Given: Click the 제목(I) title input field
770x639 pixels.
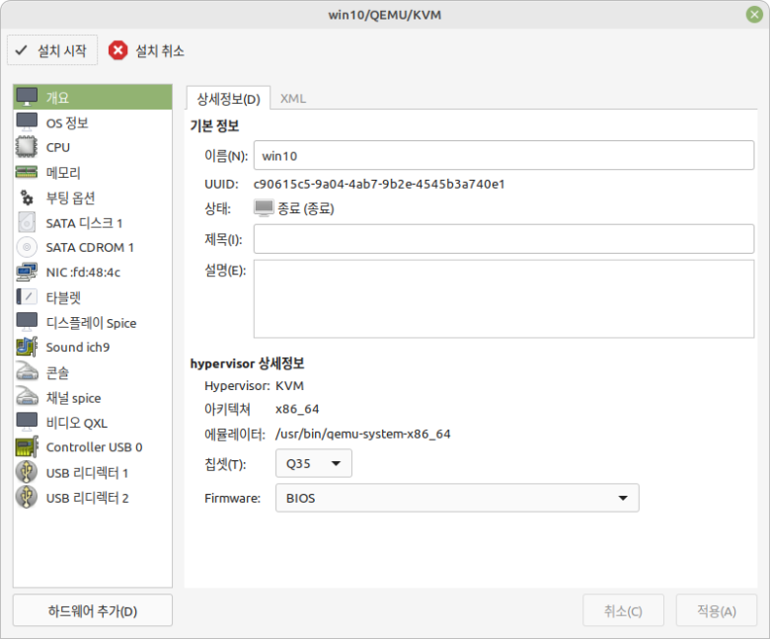Looking at the screenshot, I should click(503, 239).
